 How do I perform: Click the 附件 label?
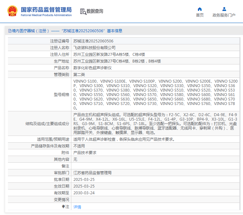65,153
